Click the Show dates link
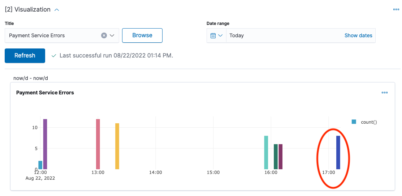Screen dimensions: 402x196 coord(358,35)
